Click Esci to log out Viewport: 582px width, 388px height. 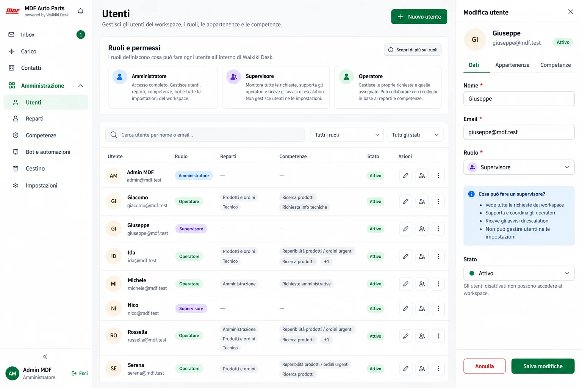pyautogui.click(x=80, y=374)
